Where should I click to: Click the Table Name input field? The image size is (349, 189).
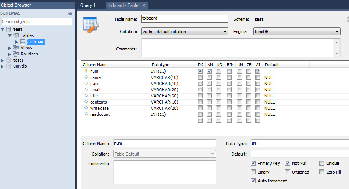(x=185, y=19)
